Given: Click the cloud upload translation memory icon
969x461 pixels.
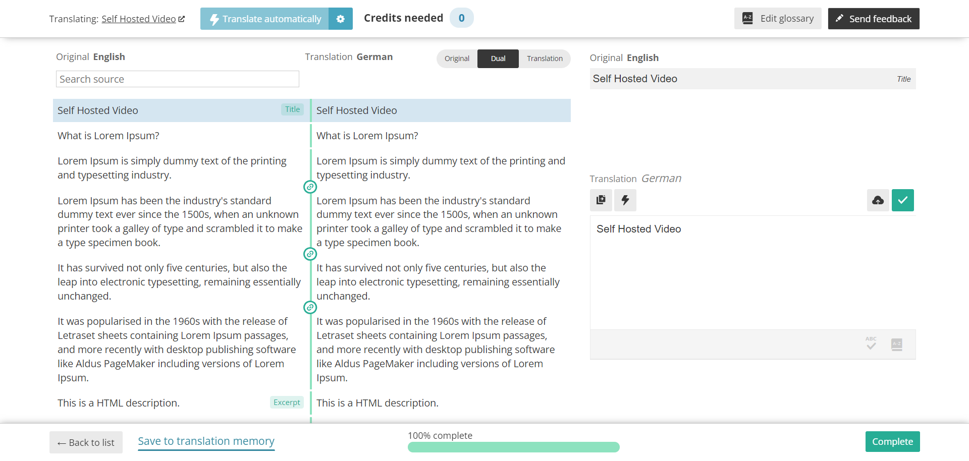Looking at the screenshot, I should point(878,200).
